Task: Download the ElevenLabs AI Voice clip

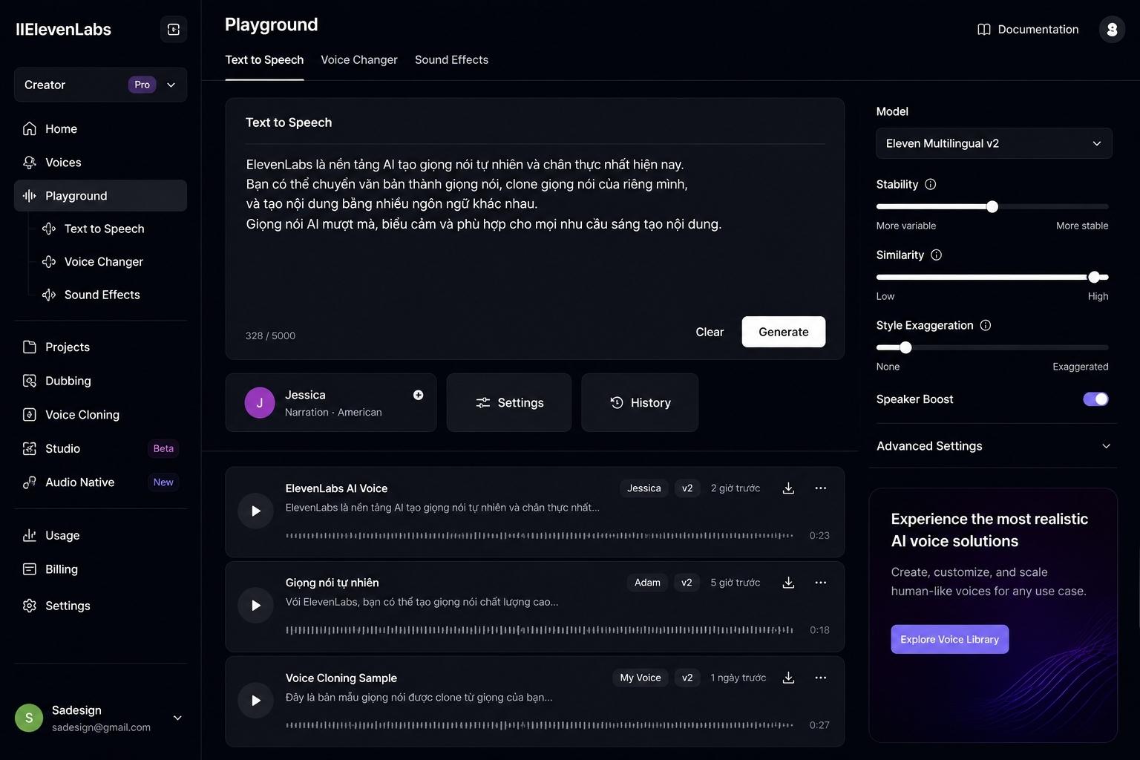Action: click(788, 488)
